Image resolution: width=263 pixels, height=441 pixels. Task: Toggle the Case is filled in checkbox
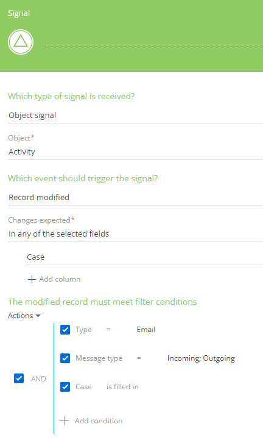coord(65,387)
